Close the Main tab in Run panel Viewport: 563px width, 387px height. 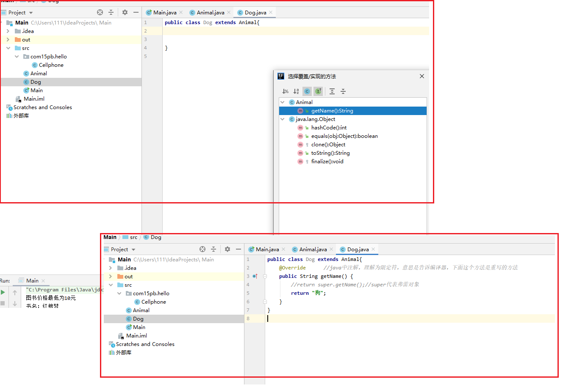(x=43, y=280)
